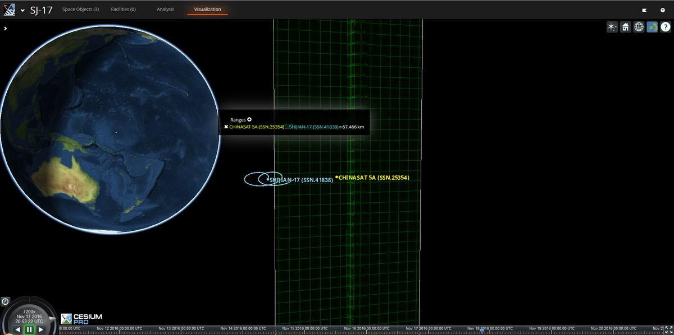Image resolution: width=674 pixels, height=335 pixels.
Task: Select the Visualization tab
Action: (x=207, y=9)
